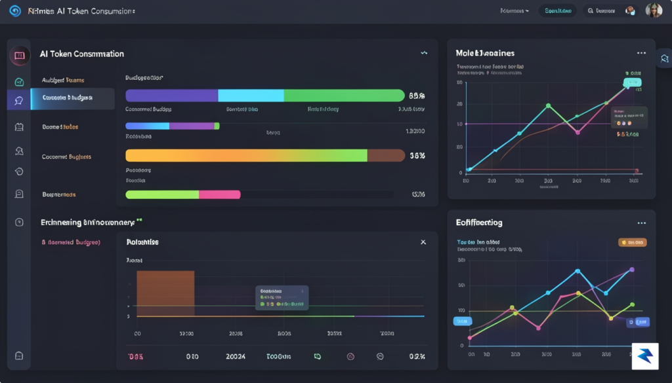Click the green peak point in the upper right chart
Viewport: 672px width, 383px height.
[x=548, y=105]
